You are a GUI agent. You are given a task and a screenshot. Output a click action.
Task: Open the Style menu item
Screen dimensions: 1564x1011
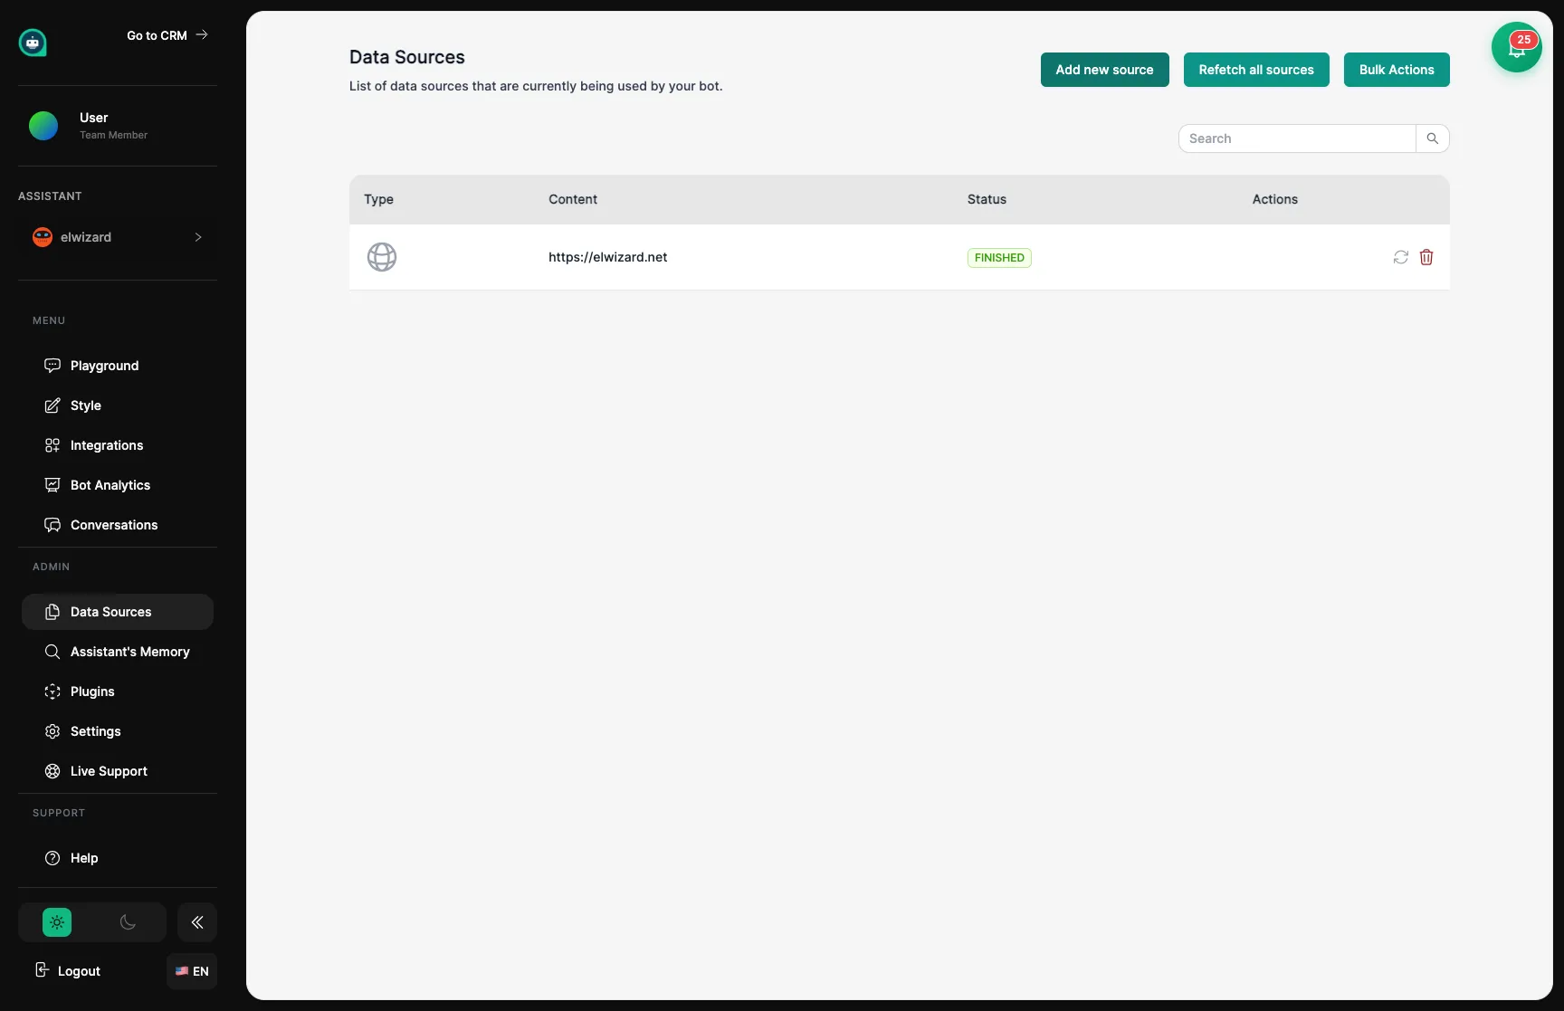coord(118,405)
